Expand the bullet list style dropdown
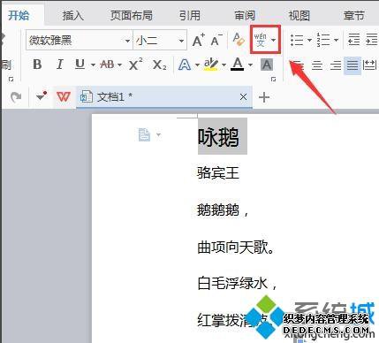 (309, 40)
